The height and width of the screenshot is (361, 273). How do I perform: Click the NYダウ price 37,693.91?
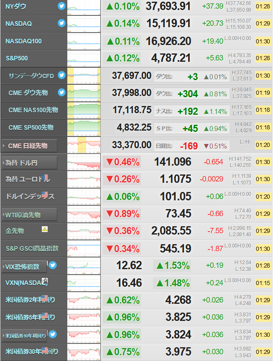coord(168,6)
